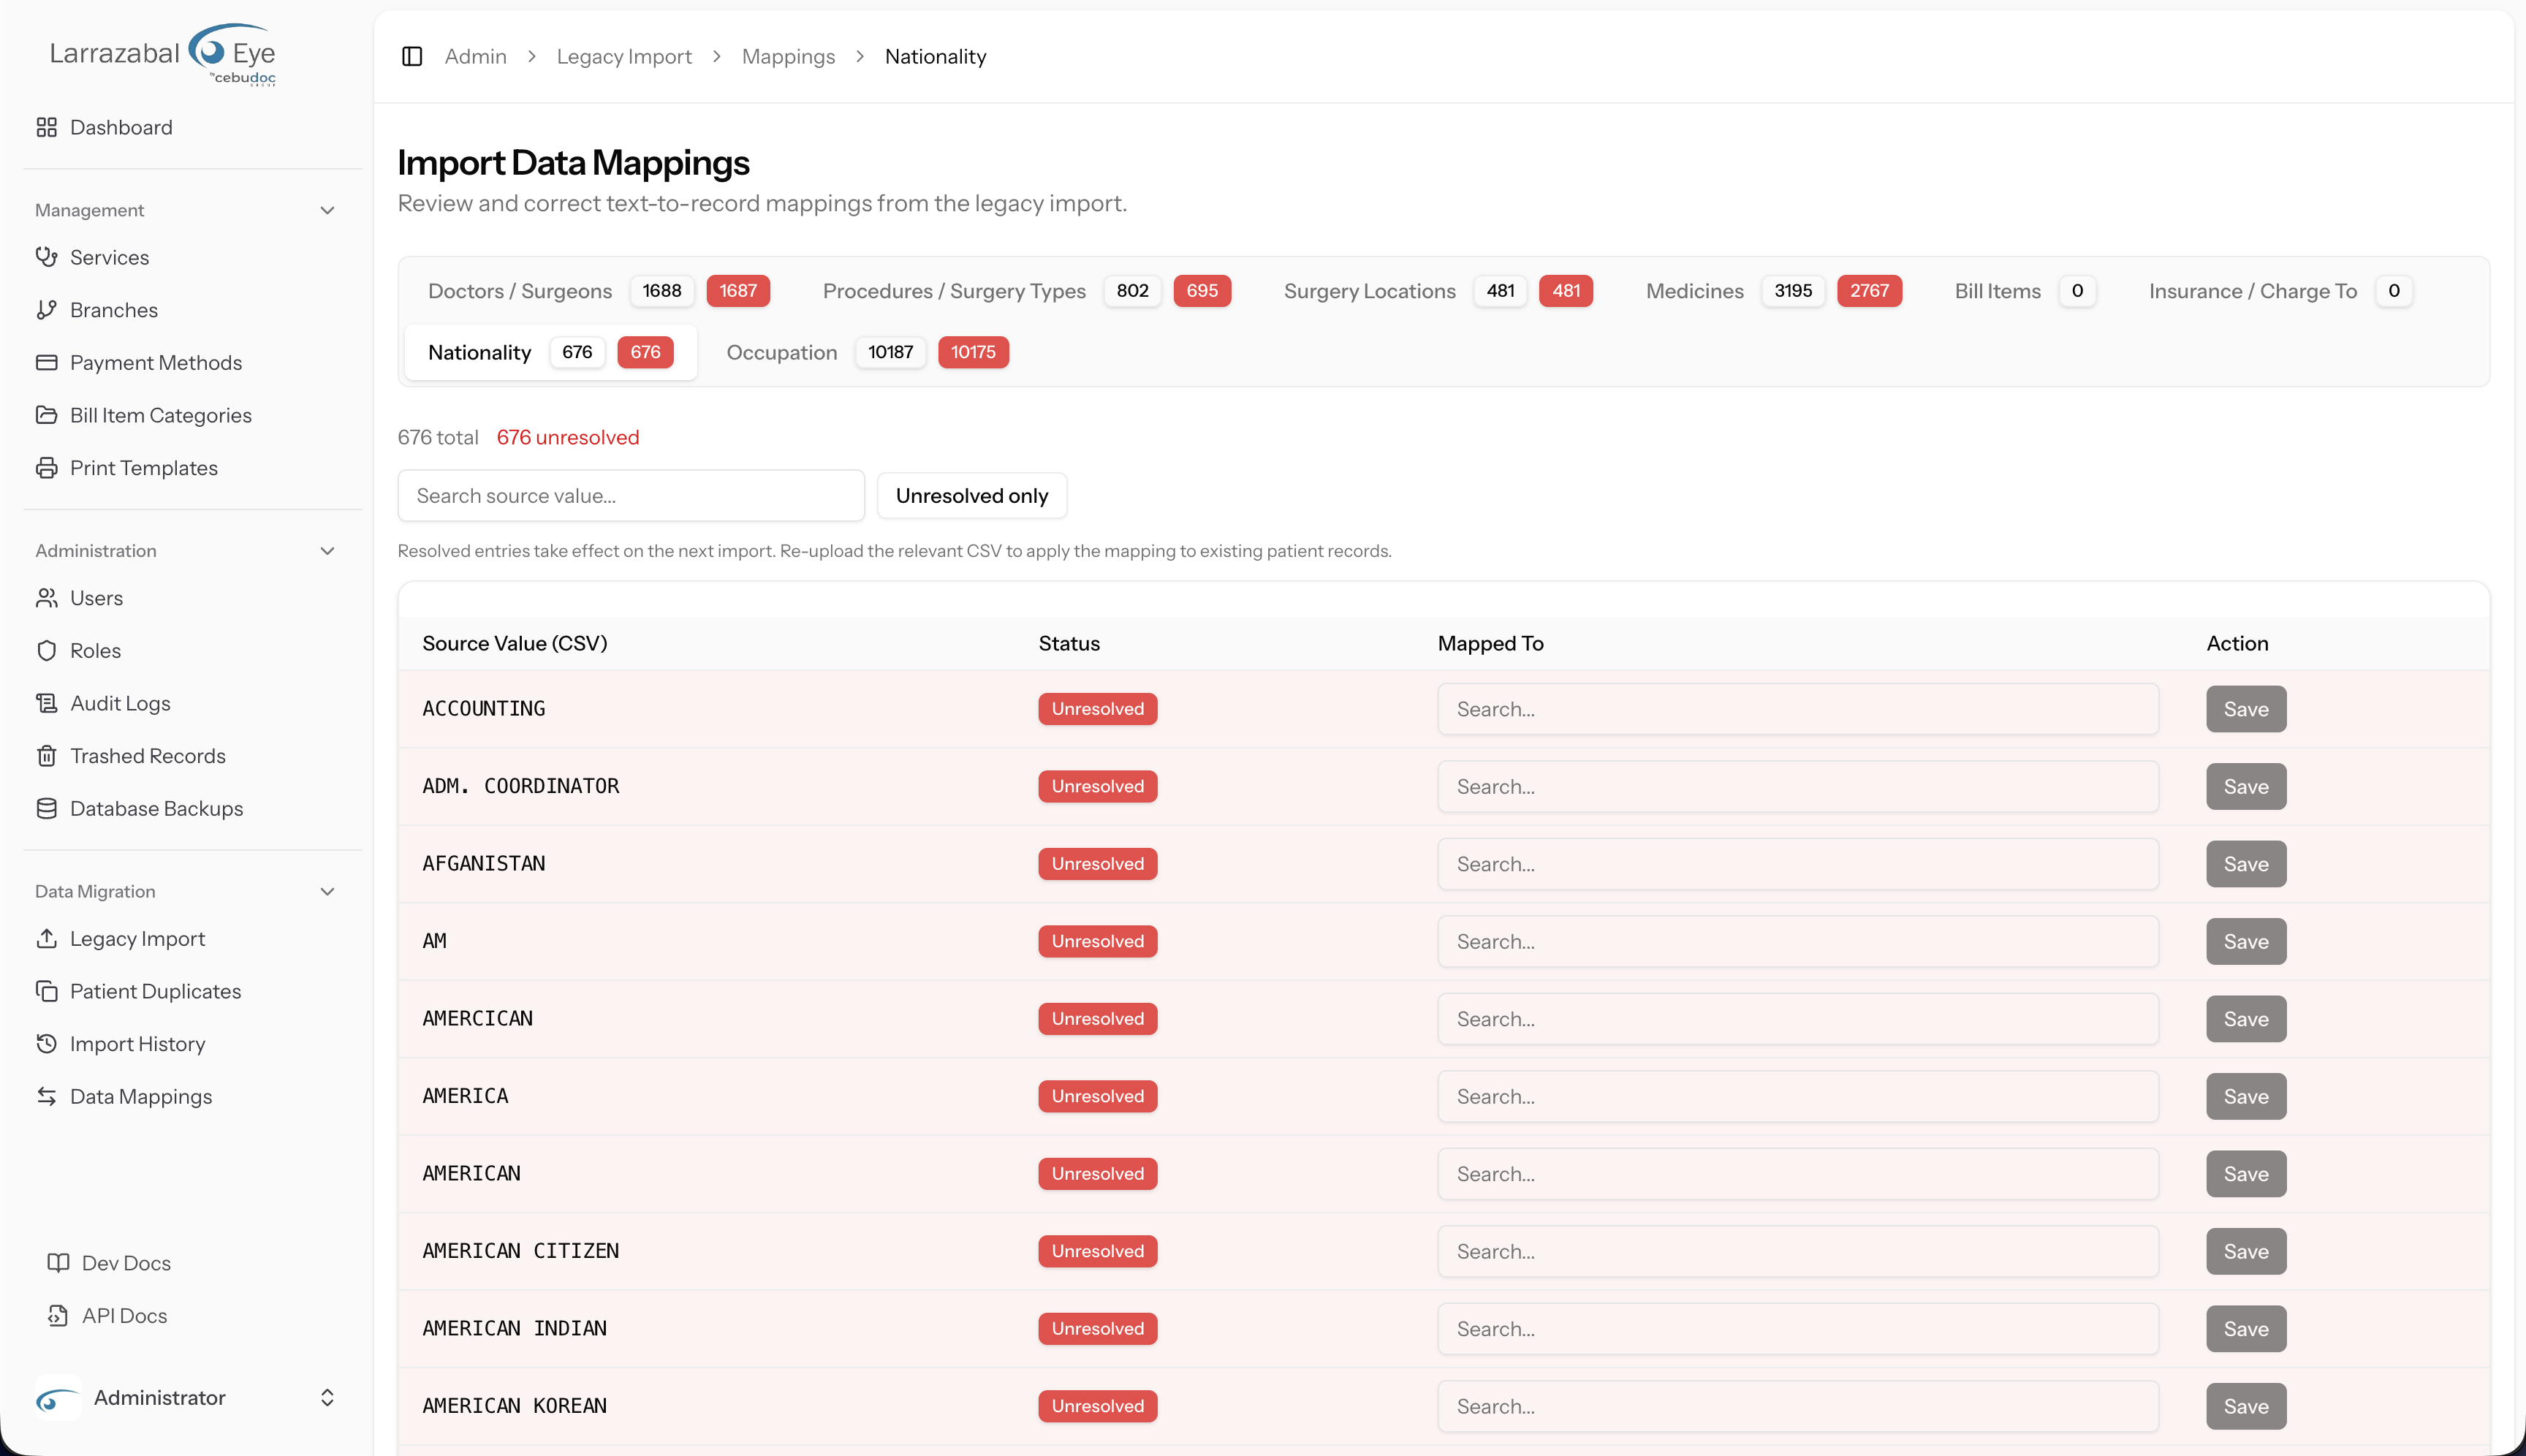Click the Status column header
The image size is (2526, 1456).
pyautogui.click(x=1068, y=643)
